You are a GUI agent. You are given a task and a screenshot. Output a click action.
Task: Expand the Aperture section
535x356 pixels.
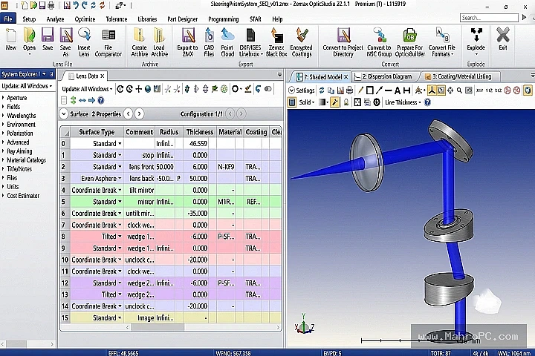(3, 98)
